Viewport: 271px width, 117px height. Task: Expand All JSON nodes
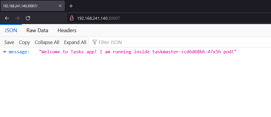(75, 42)
